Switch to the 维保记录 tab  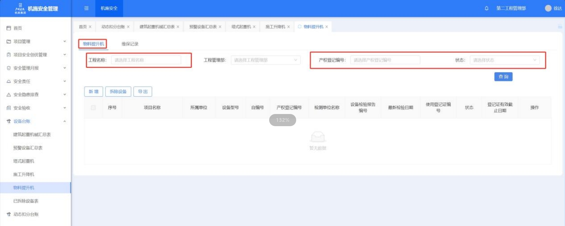tap(130, 44)
